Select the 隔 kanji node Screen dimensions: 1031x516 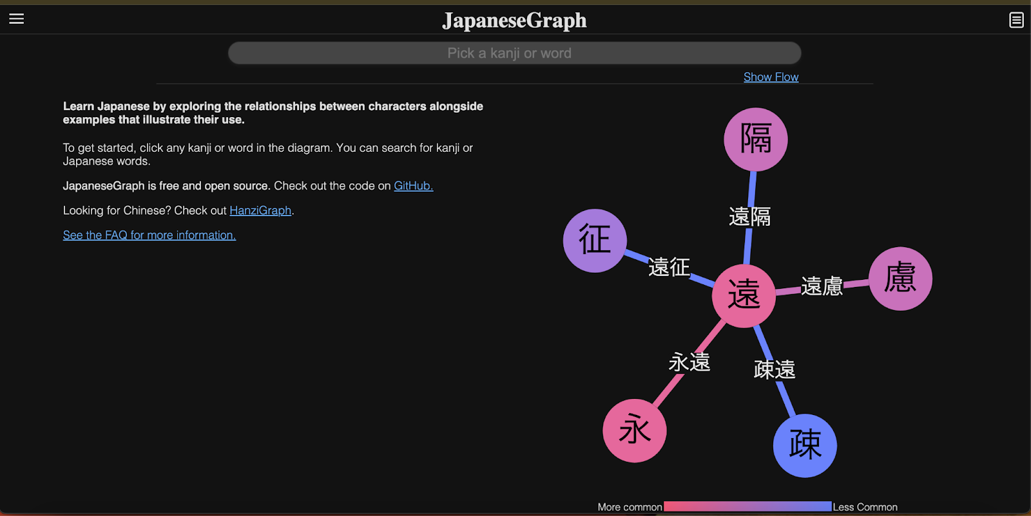[756, 140]
